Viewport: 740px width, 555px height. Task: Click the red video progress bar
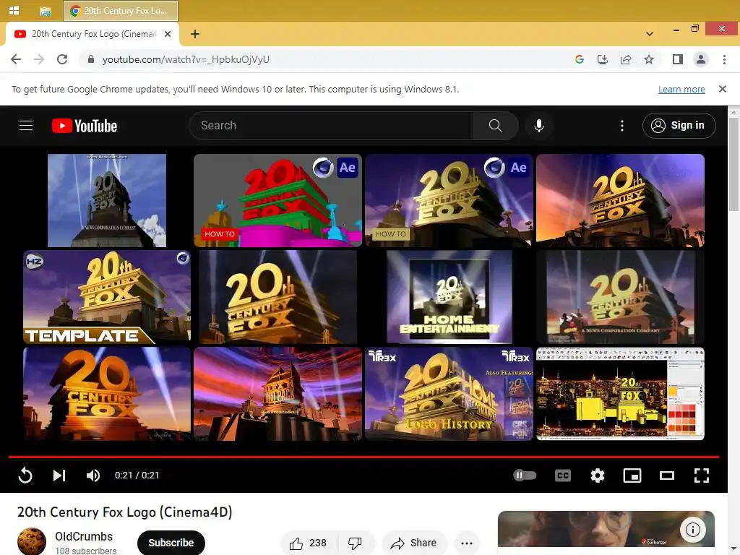click(x=363, y=457)
